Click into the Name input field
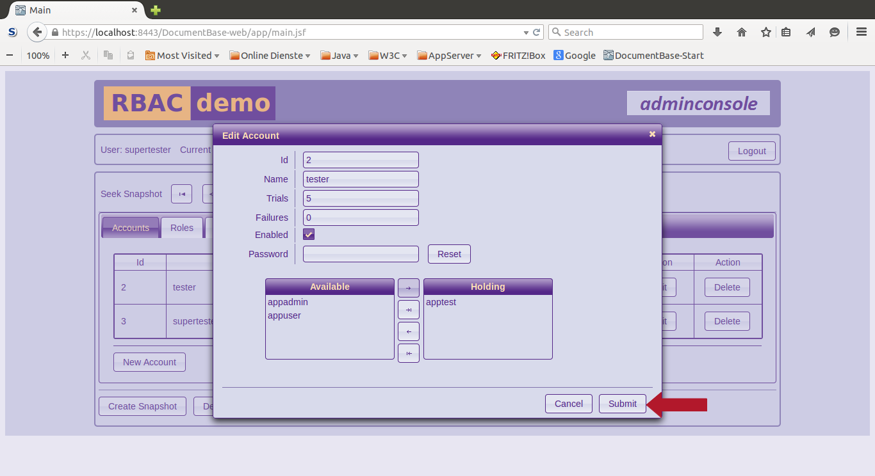Screen dimensions: 875x476 pyautogui.click(x=361, y=179)
